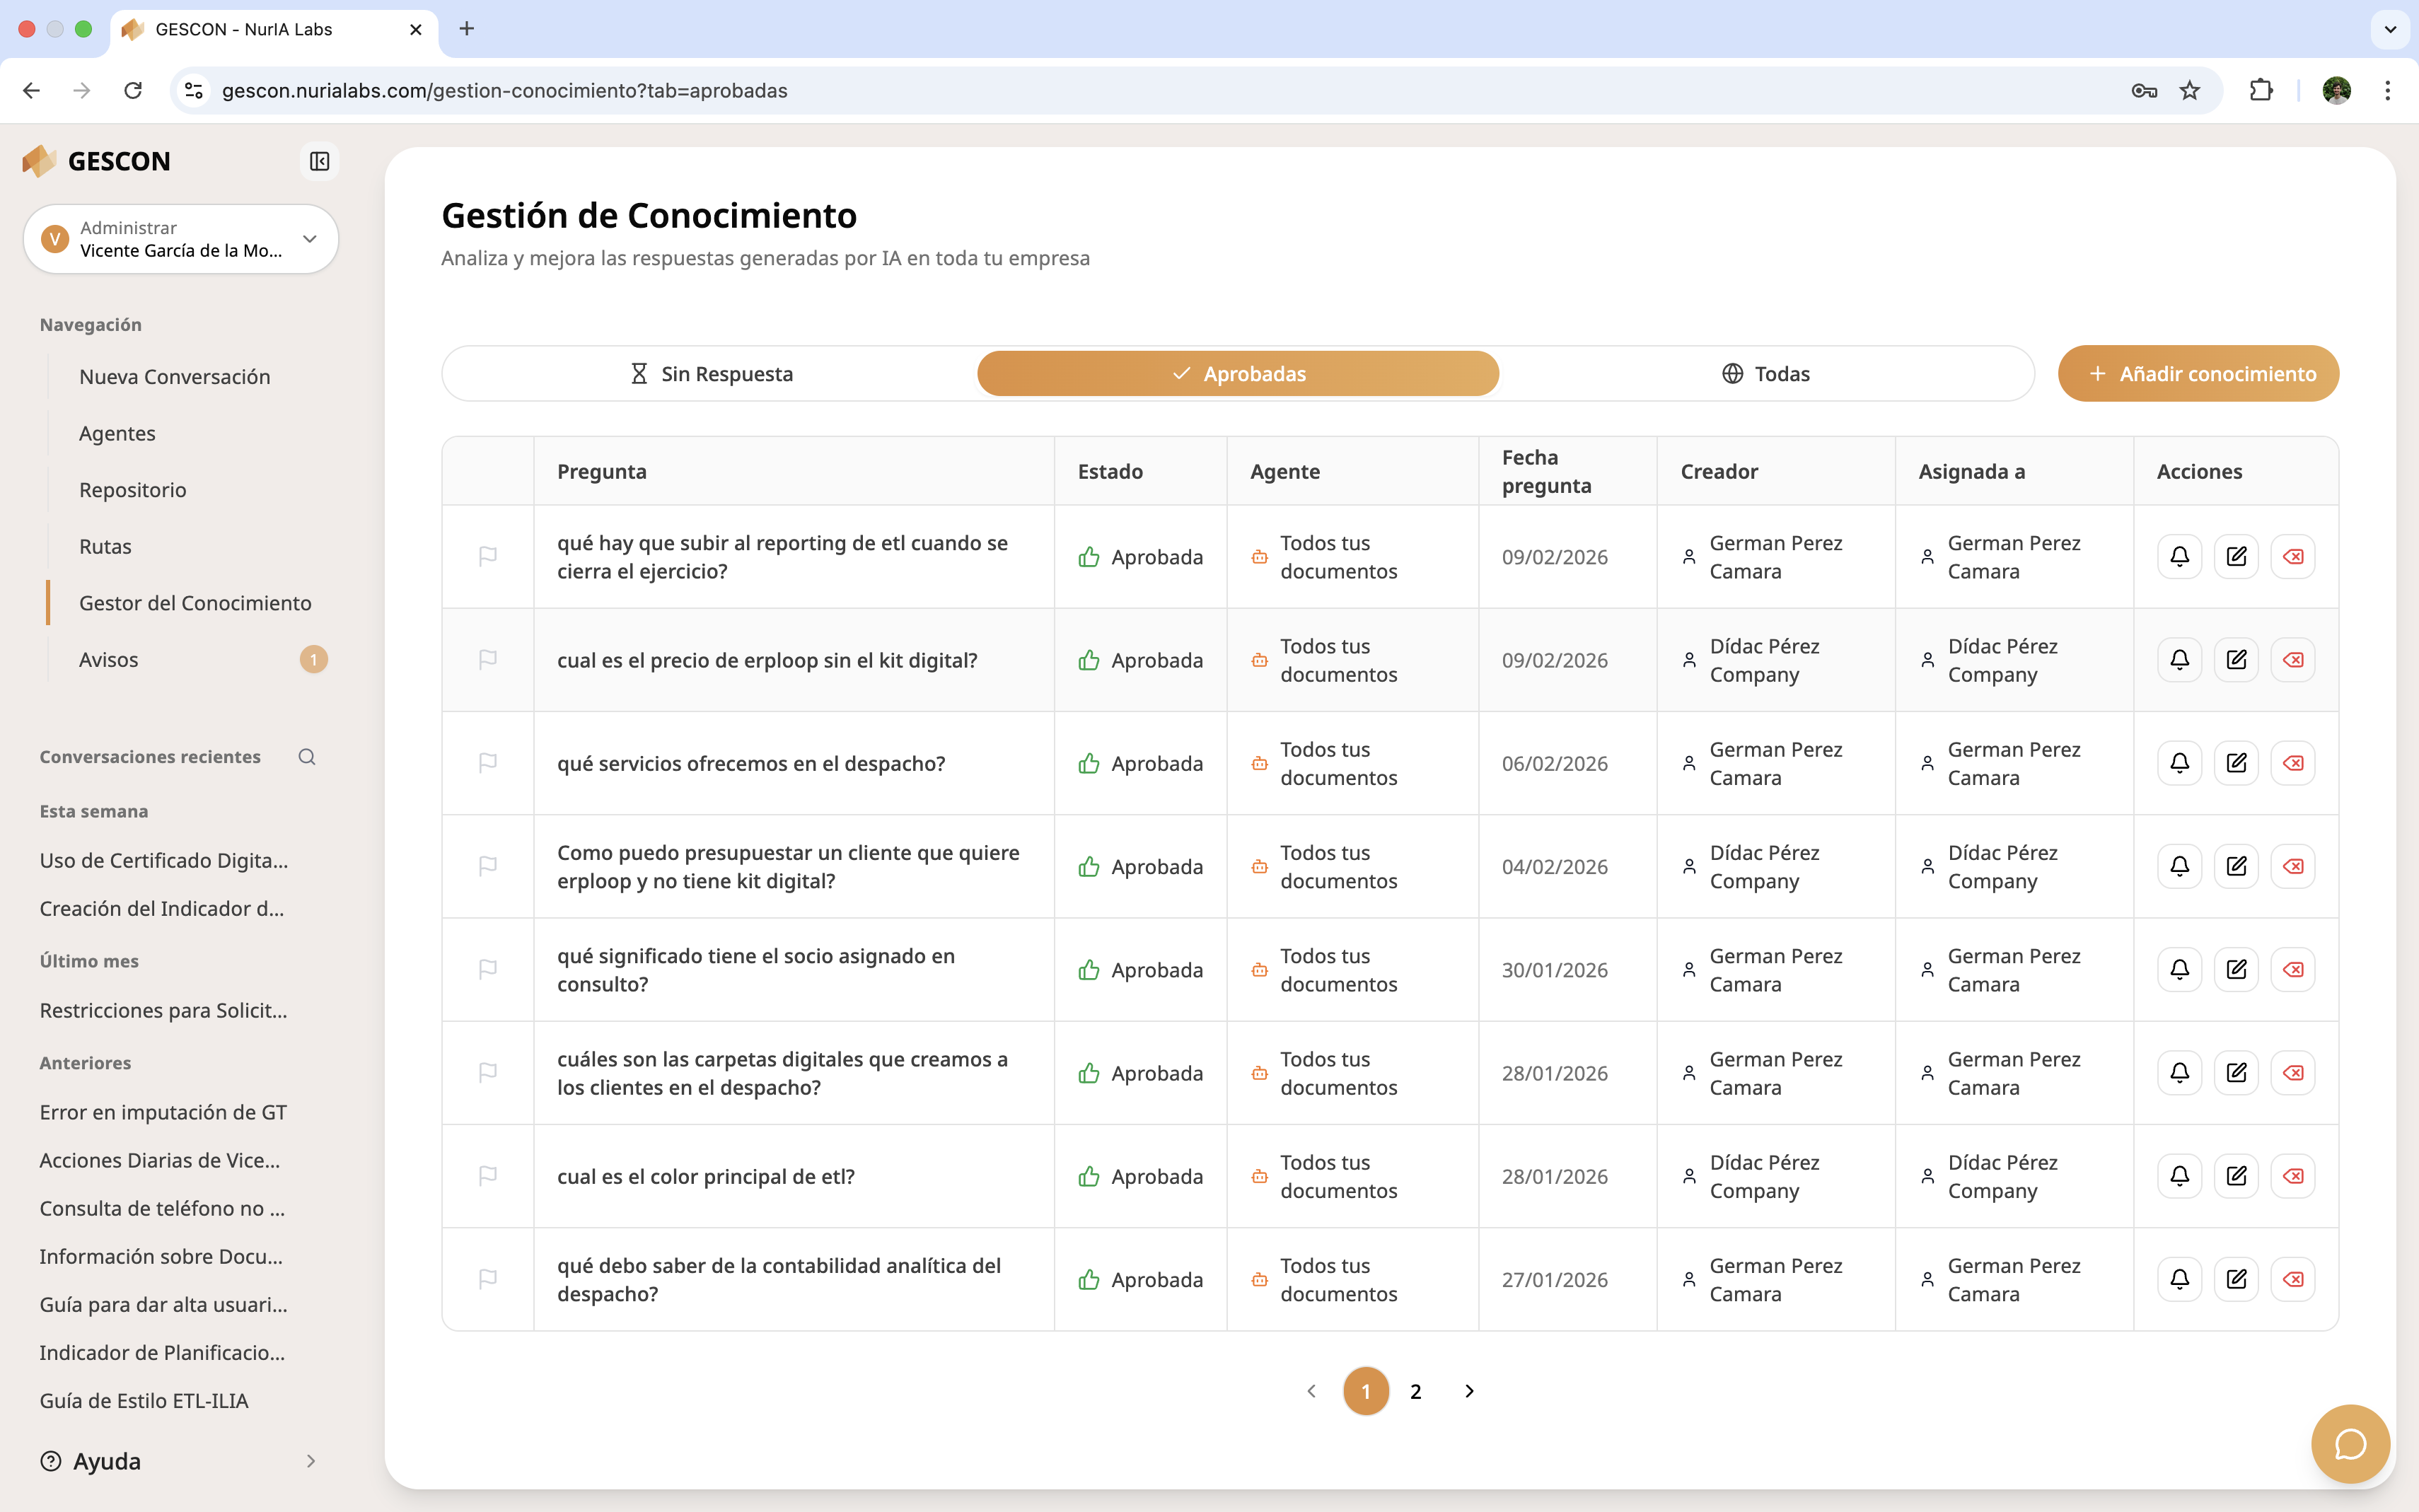Viewport: 2419px width, 1512px height.
Task: Switch to the Todas tab
Action: [1766, 374]
